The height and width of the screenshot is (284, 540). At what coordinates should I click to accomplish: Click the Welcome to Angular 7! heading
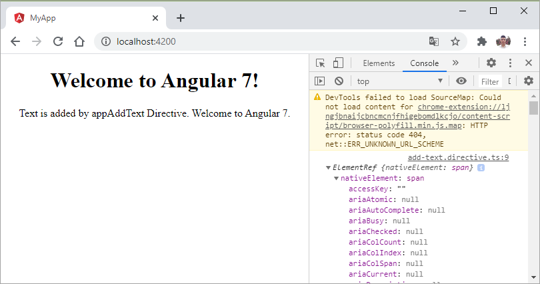(155, 81)
